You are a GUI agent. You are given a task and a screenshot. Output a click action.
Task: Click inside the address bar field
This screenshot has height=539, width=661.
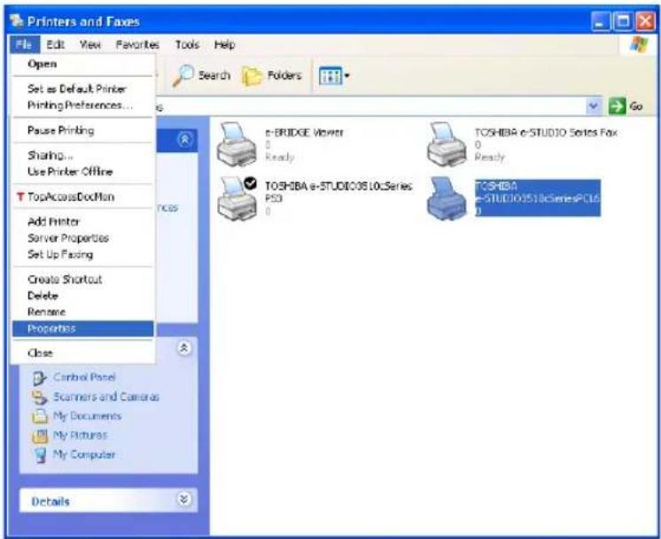(371, 106)
